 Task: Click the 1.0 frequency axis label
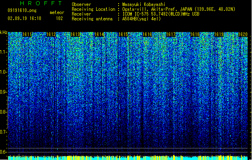[x=4, y=72]
